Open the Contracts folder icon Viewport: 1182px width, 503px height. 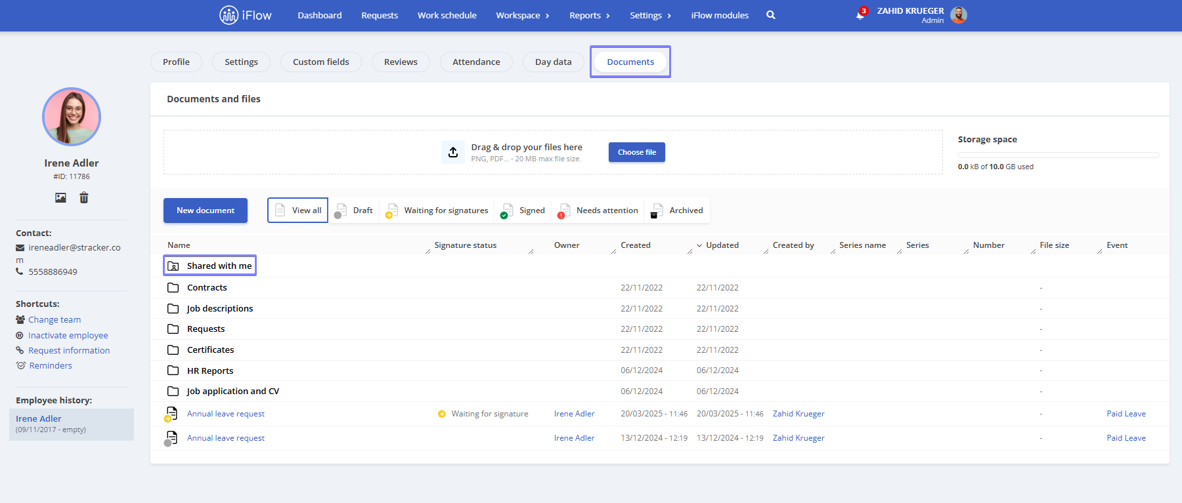(x=173, y=288)
